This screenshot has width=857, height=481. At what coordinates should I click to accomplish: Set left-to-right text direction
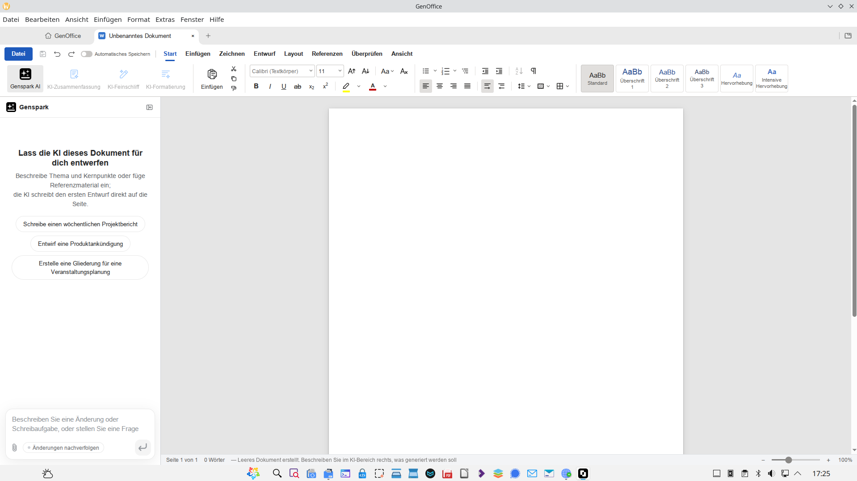(487, 86)
